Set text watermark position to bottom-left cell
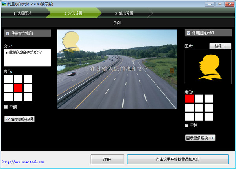The width and height of the screenshot is (236, 169). pyautogui.click(x=8, y=97)
